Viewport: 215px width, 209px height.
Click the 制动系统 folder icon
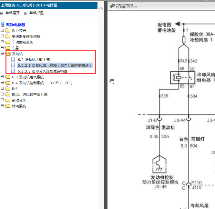pos(8,100)
